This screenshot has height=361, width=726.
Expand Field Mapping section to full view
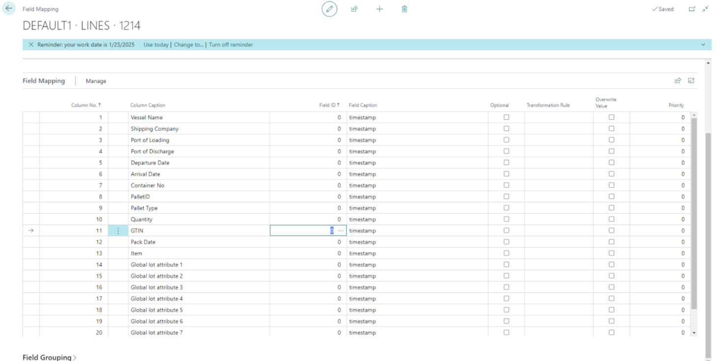pos(691,81)
